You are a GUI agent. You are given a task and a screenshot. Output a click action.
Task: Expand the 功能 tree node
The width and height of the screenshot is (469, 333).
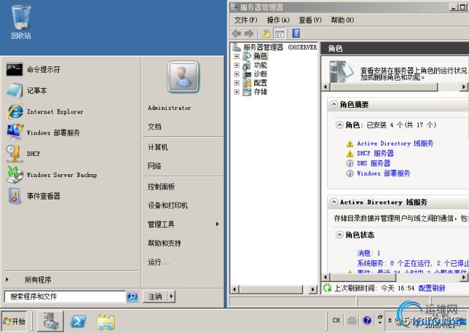(237, 65)
